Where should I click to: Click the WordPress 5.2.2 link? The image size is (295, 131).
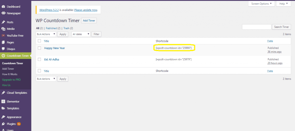tap(49, 10)
